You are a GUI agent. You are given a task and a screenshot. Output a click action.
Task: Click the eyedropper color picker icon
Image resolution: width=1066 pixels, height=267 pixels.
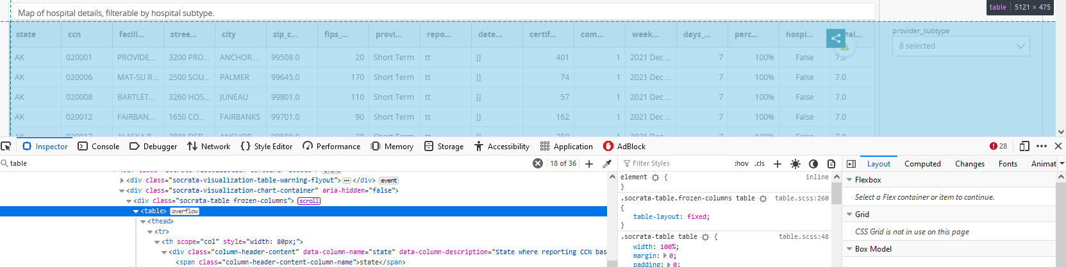pos(607,163)
